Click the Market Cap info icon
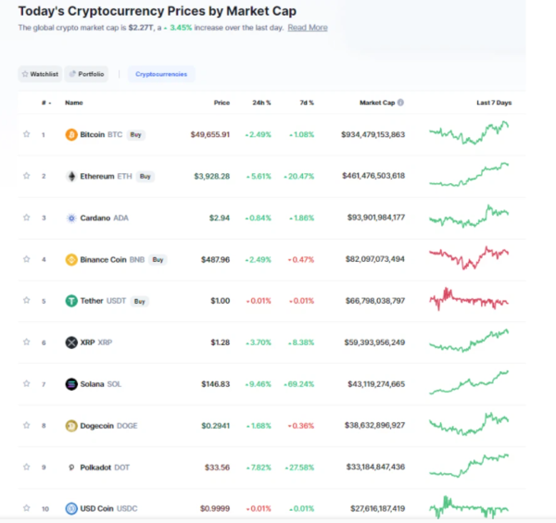 tap(400, 103)
